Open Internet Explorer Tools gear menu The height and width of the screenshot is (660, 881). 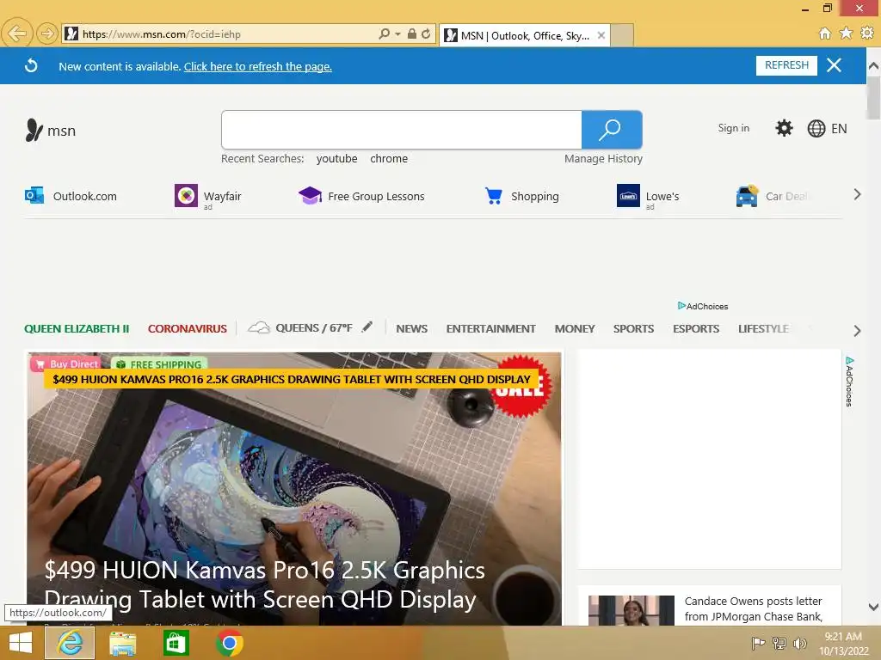click(867, 34)
